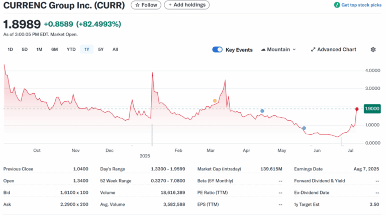Toggle the Key Events switch off
This screenshot has height=215, width=386.
tap(217, 50)
